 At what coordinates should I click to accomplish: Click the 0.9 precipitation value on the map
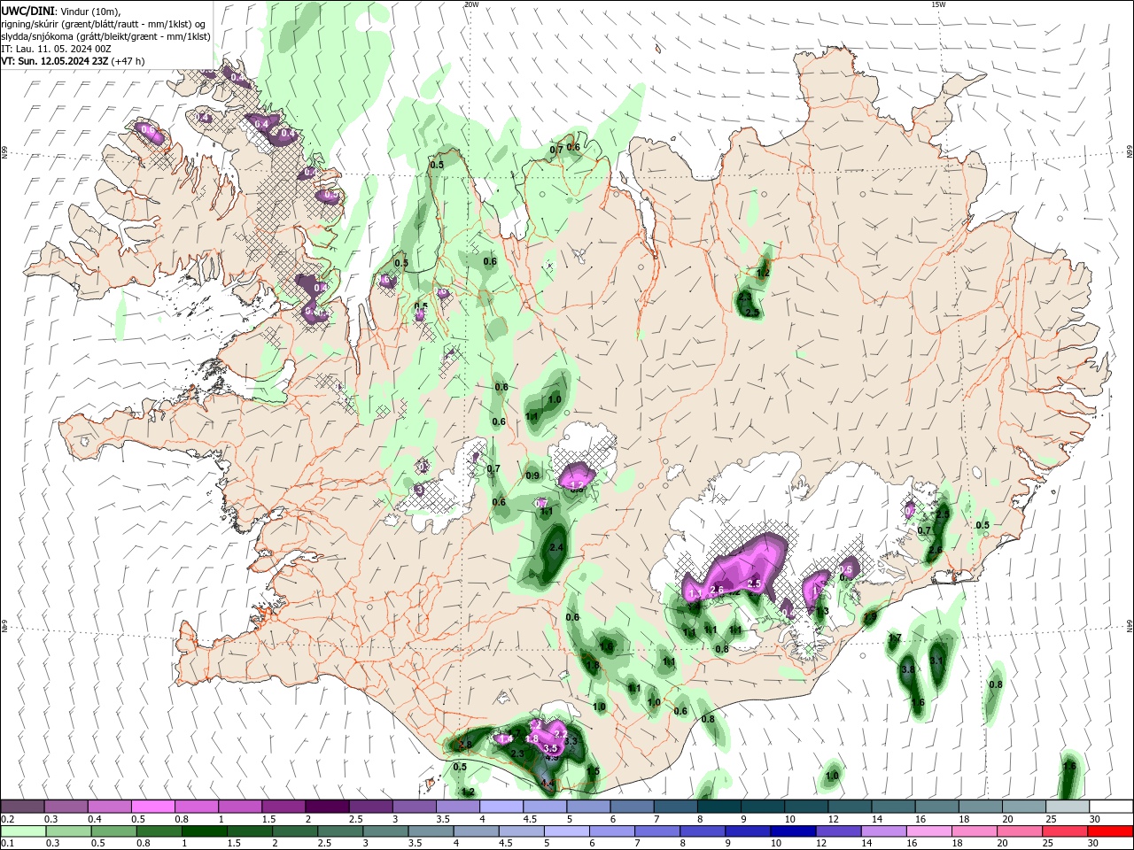click(532, 475)
